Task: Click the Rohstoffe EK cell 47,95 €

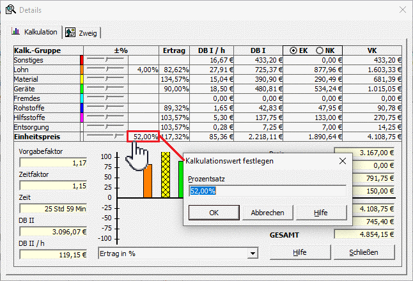Action: pyautogui.click(x=313, y=108)
